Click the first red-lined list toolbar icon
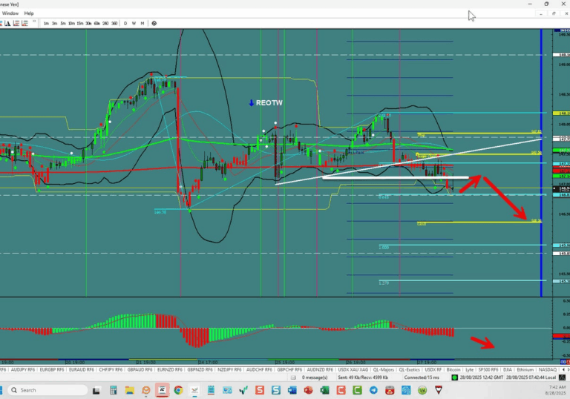The width and height of the screenshot is (570, 399). click(16, 23)
